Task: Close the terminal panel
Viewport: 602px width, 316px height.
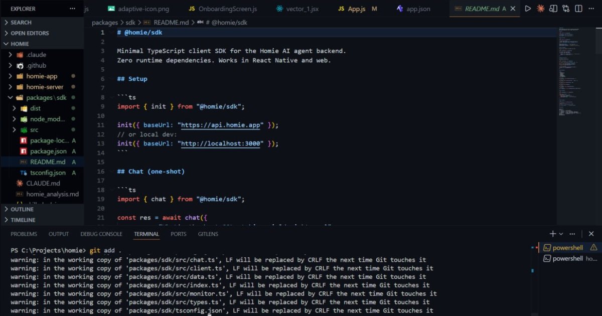Action: pos(591,234)
